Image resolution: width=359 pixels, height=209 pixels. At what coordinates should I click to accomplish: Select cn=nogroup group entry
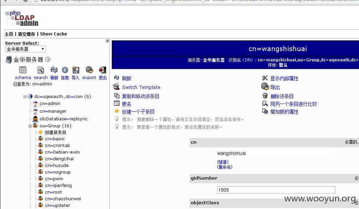[x=58, y=172]
